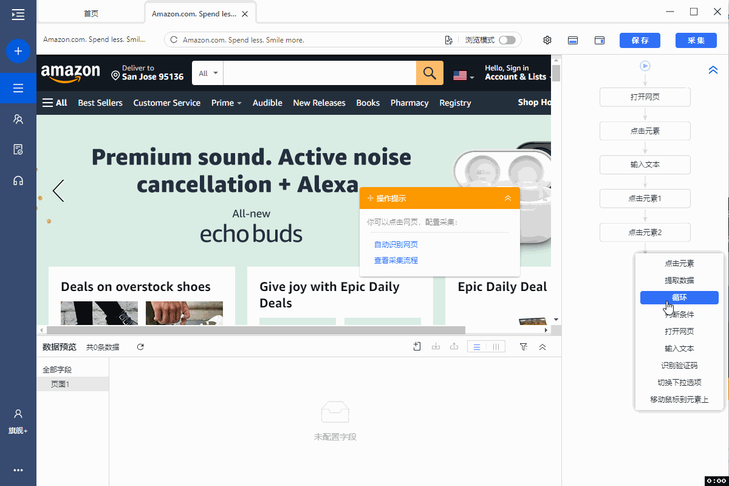This screenshot has width=729, height=486.
Task: Click the blue plus new task button
Action: tap(18, 51)
